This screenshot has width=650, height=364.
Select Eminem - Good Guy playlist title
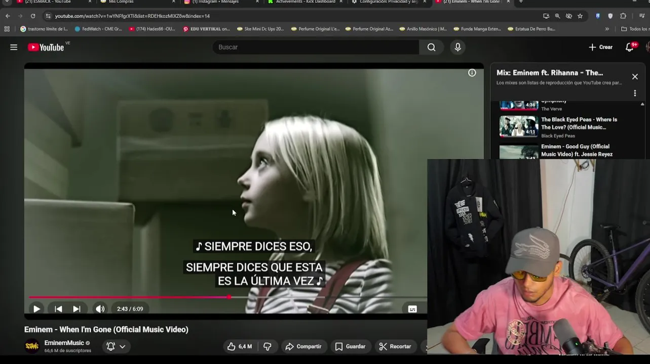coord(577,150)
